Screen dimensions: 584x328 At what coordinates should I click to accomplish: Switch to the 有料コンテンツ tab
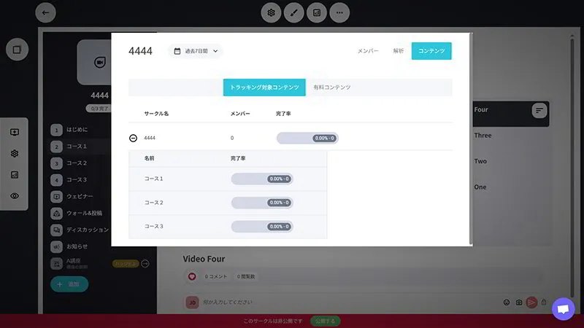click(x=331, y=87)
